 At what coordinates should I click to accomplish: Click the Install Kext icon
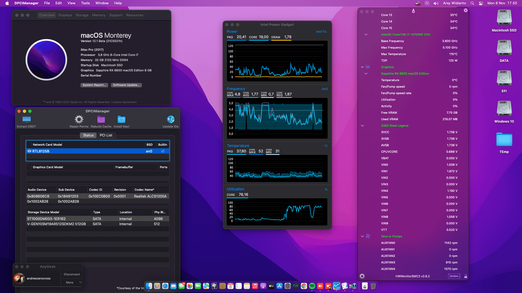[122, 119]
